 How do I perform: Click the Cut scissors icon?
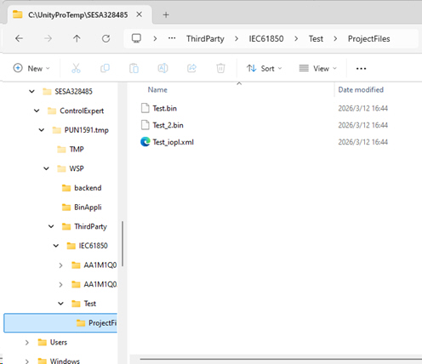click(76, 68)
